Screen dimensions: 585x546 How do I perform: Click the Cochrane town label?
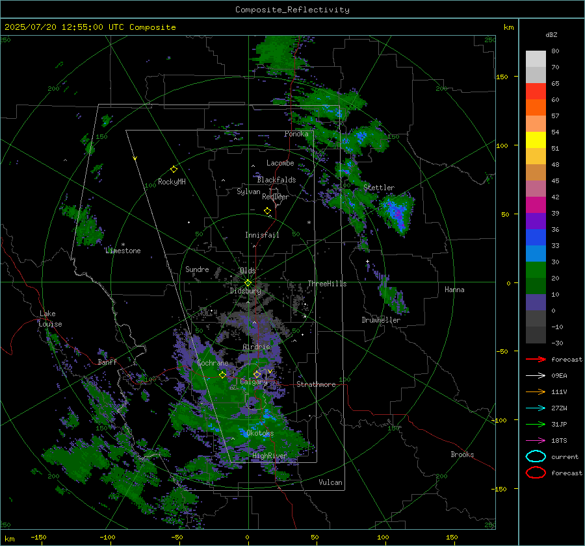tap(213, 363)
